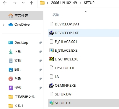Unpin 音乐 using its pin icon
Screen dimensions: 119x109
[x=41, y=79]
